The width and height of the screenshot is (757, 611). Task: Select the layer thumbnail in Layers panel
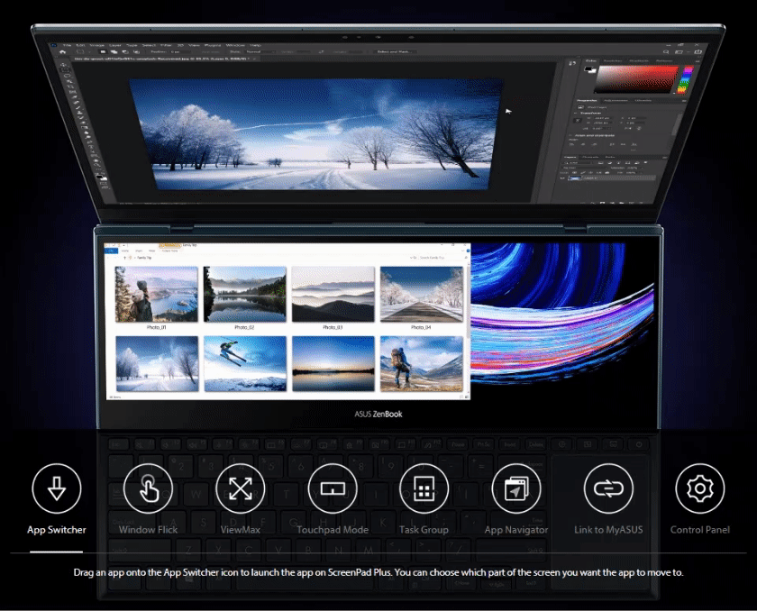(x=574, y=178)
